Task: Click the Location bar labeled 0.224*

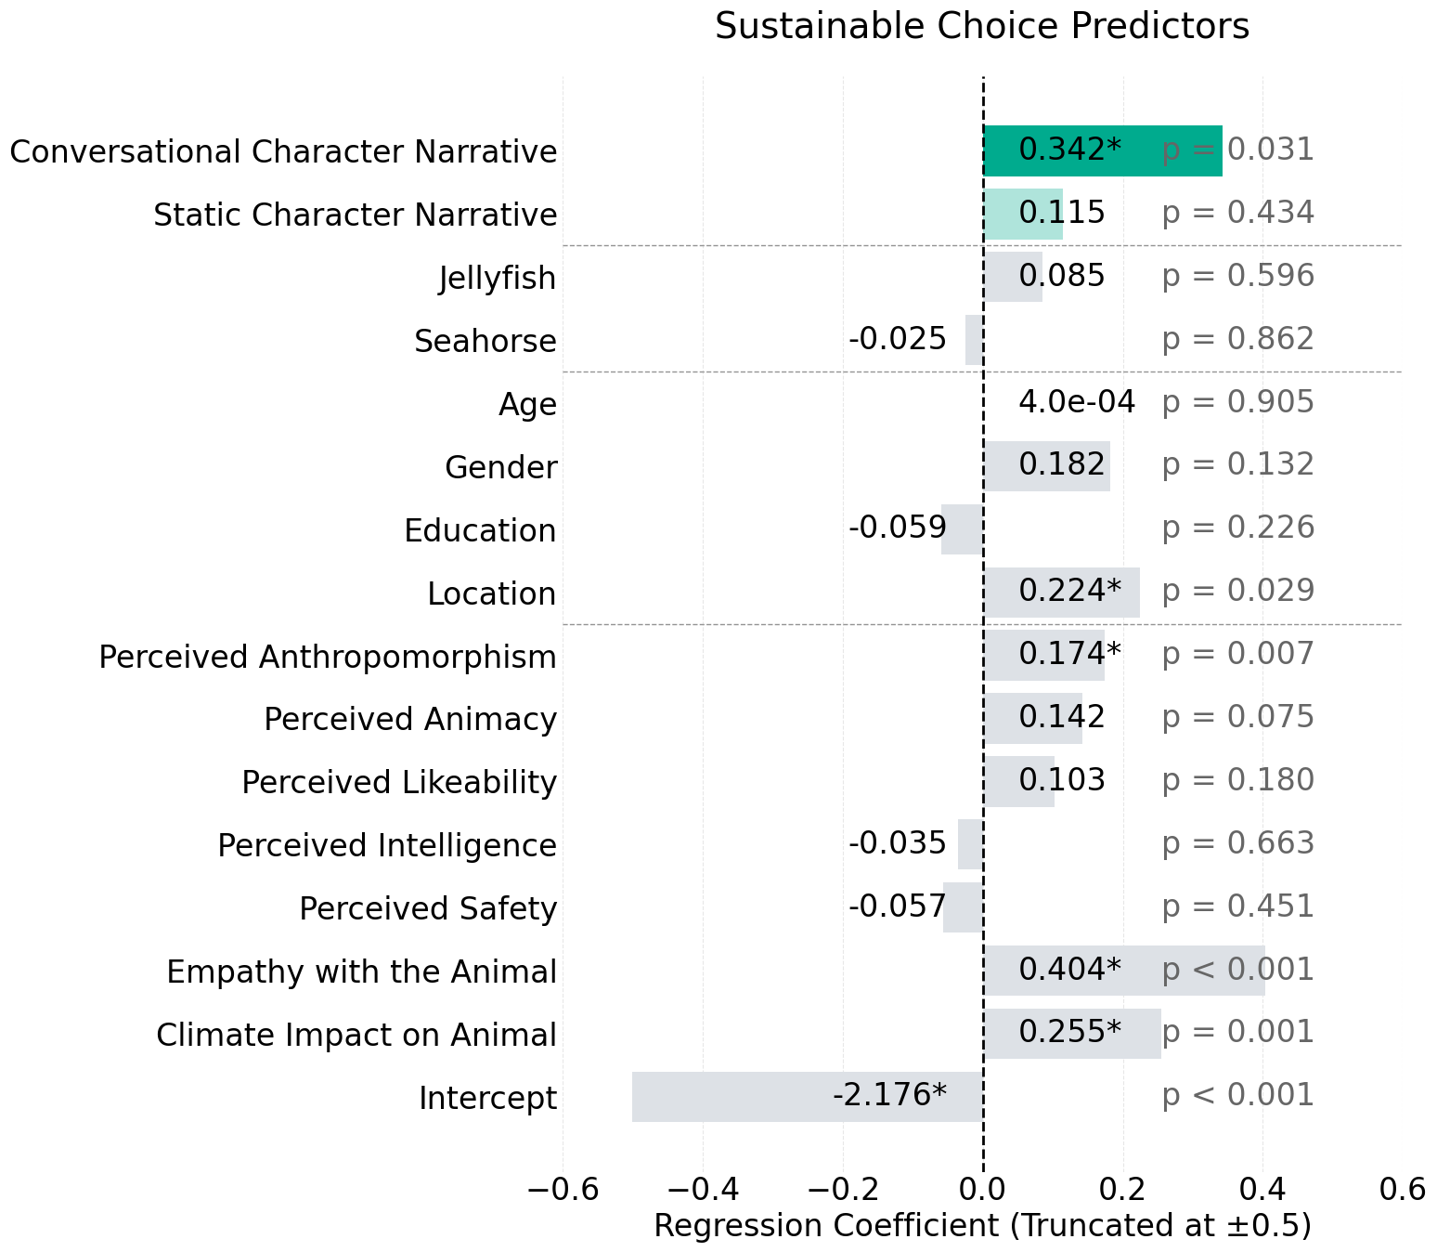Action: pos(1062,592)
